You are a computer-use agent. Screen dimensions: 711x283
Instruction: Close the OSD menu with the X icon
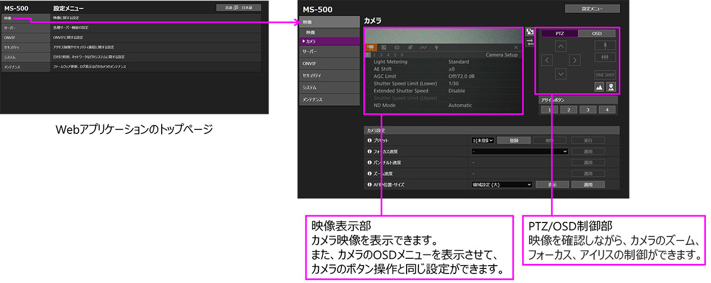516,48
